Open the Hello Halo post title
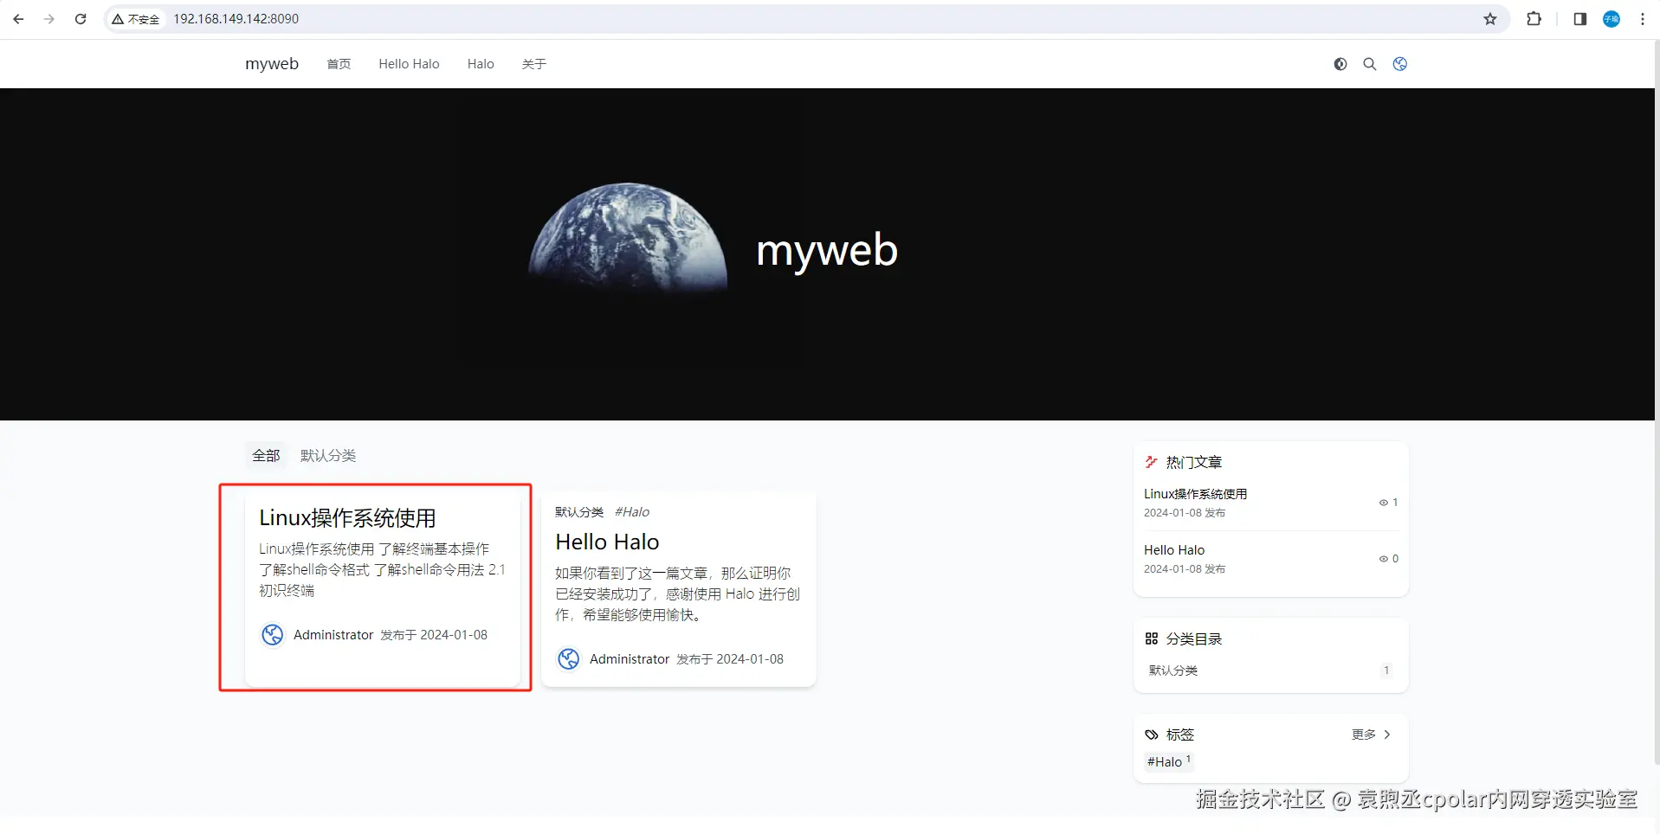 coord(607,542)
